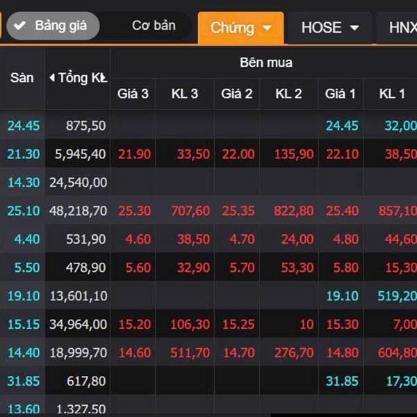Switch to the Cơ bản view
The image size is (417, 417).
tap(154, 26)
